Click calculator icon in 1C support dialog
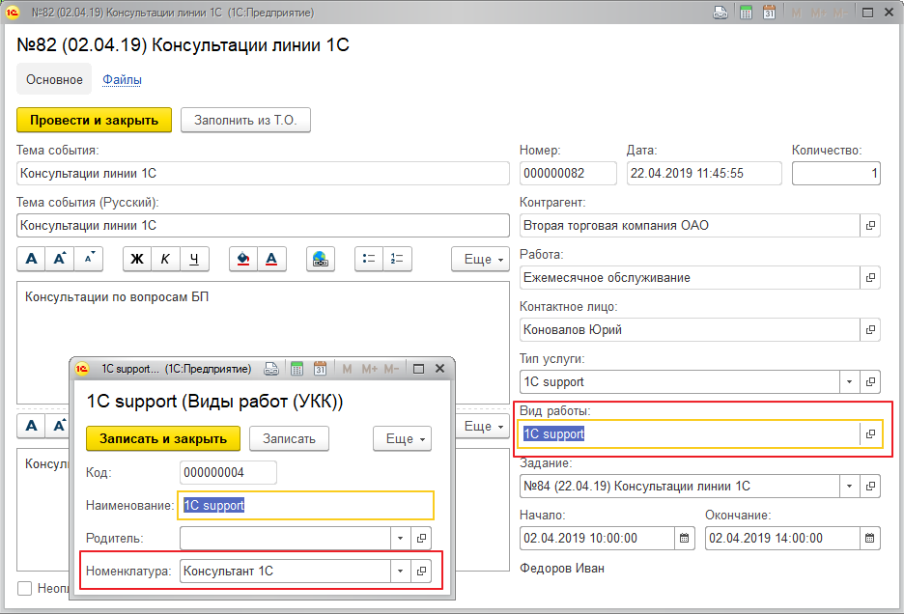Viewport: 904px width, 614px height. pyautogui.click(x=297, y=369)
